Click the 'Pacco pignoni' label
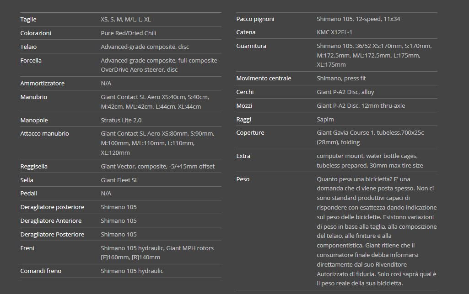Screen dimensions: 469x294 pos(255,19)
